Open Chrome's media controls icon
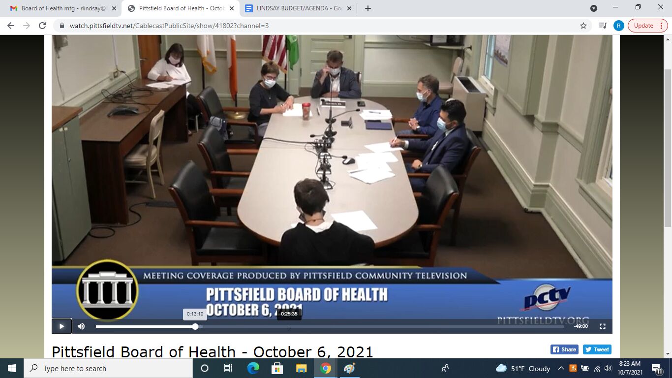 pyautogui.click(x=602, y=26)
